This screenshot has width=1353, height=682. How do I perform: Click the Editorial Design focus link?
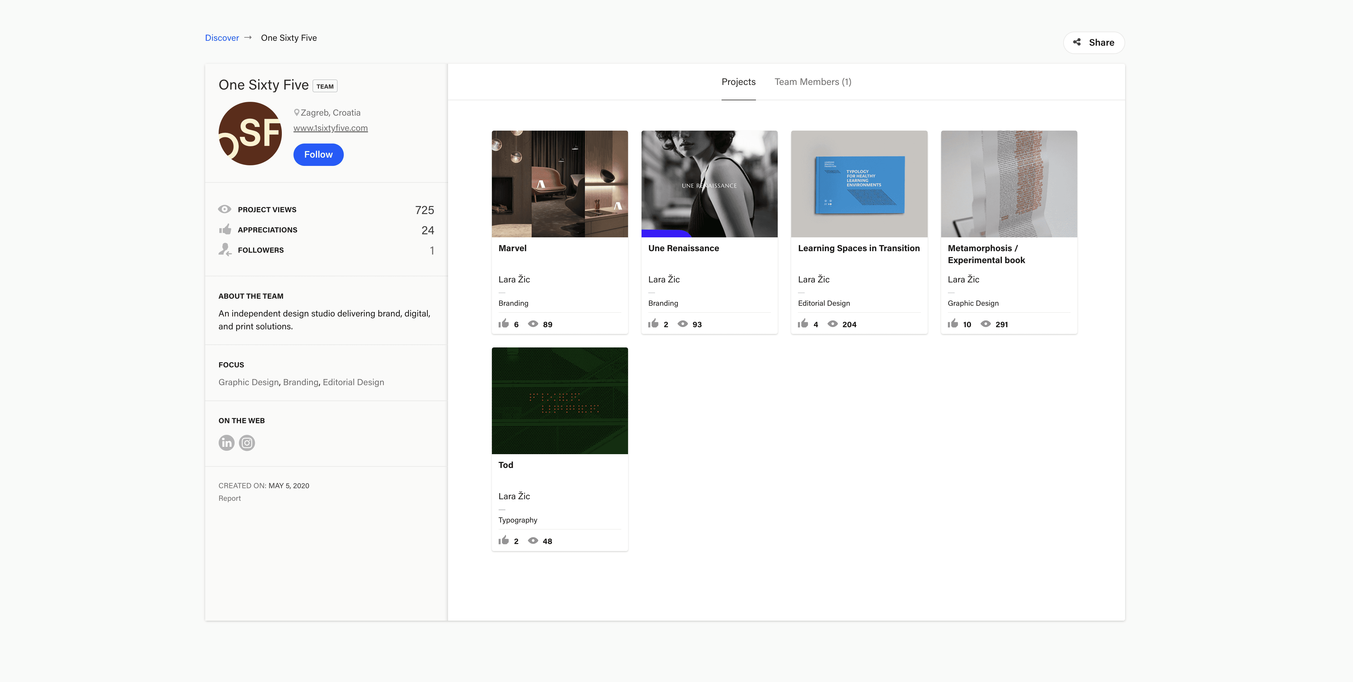[354, 382]
